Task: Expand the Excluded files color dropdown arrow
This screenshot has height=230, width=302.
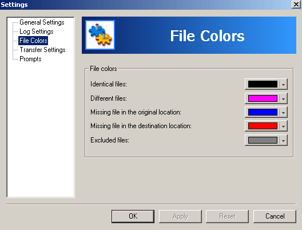Action: pos(283,140)
